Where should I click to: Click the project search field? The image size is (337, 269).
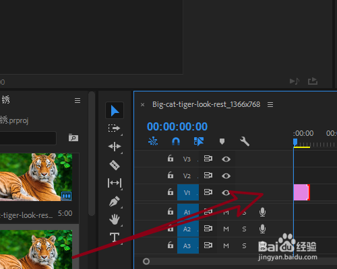coord(28,138)
